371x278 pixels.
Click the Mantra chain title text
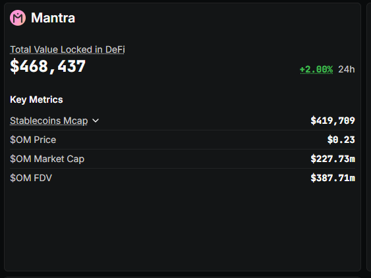pyautogui.click(x=53, y=18)
